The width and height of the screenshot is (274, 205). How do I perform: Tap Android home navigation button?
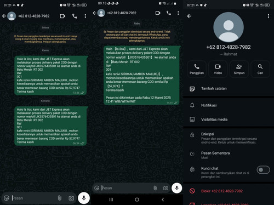tap(137, 200)
